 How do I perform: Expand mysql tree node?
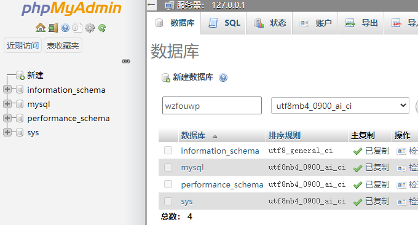click(7, 104)
